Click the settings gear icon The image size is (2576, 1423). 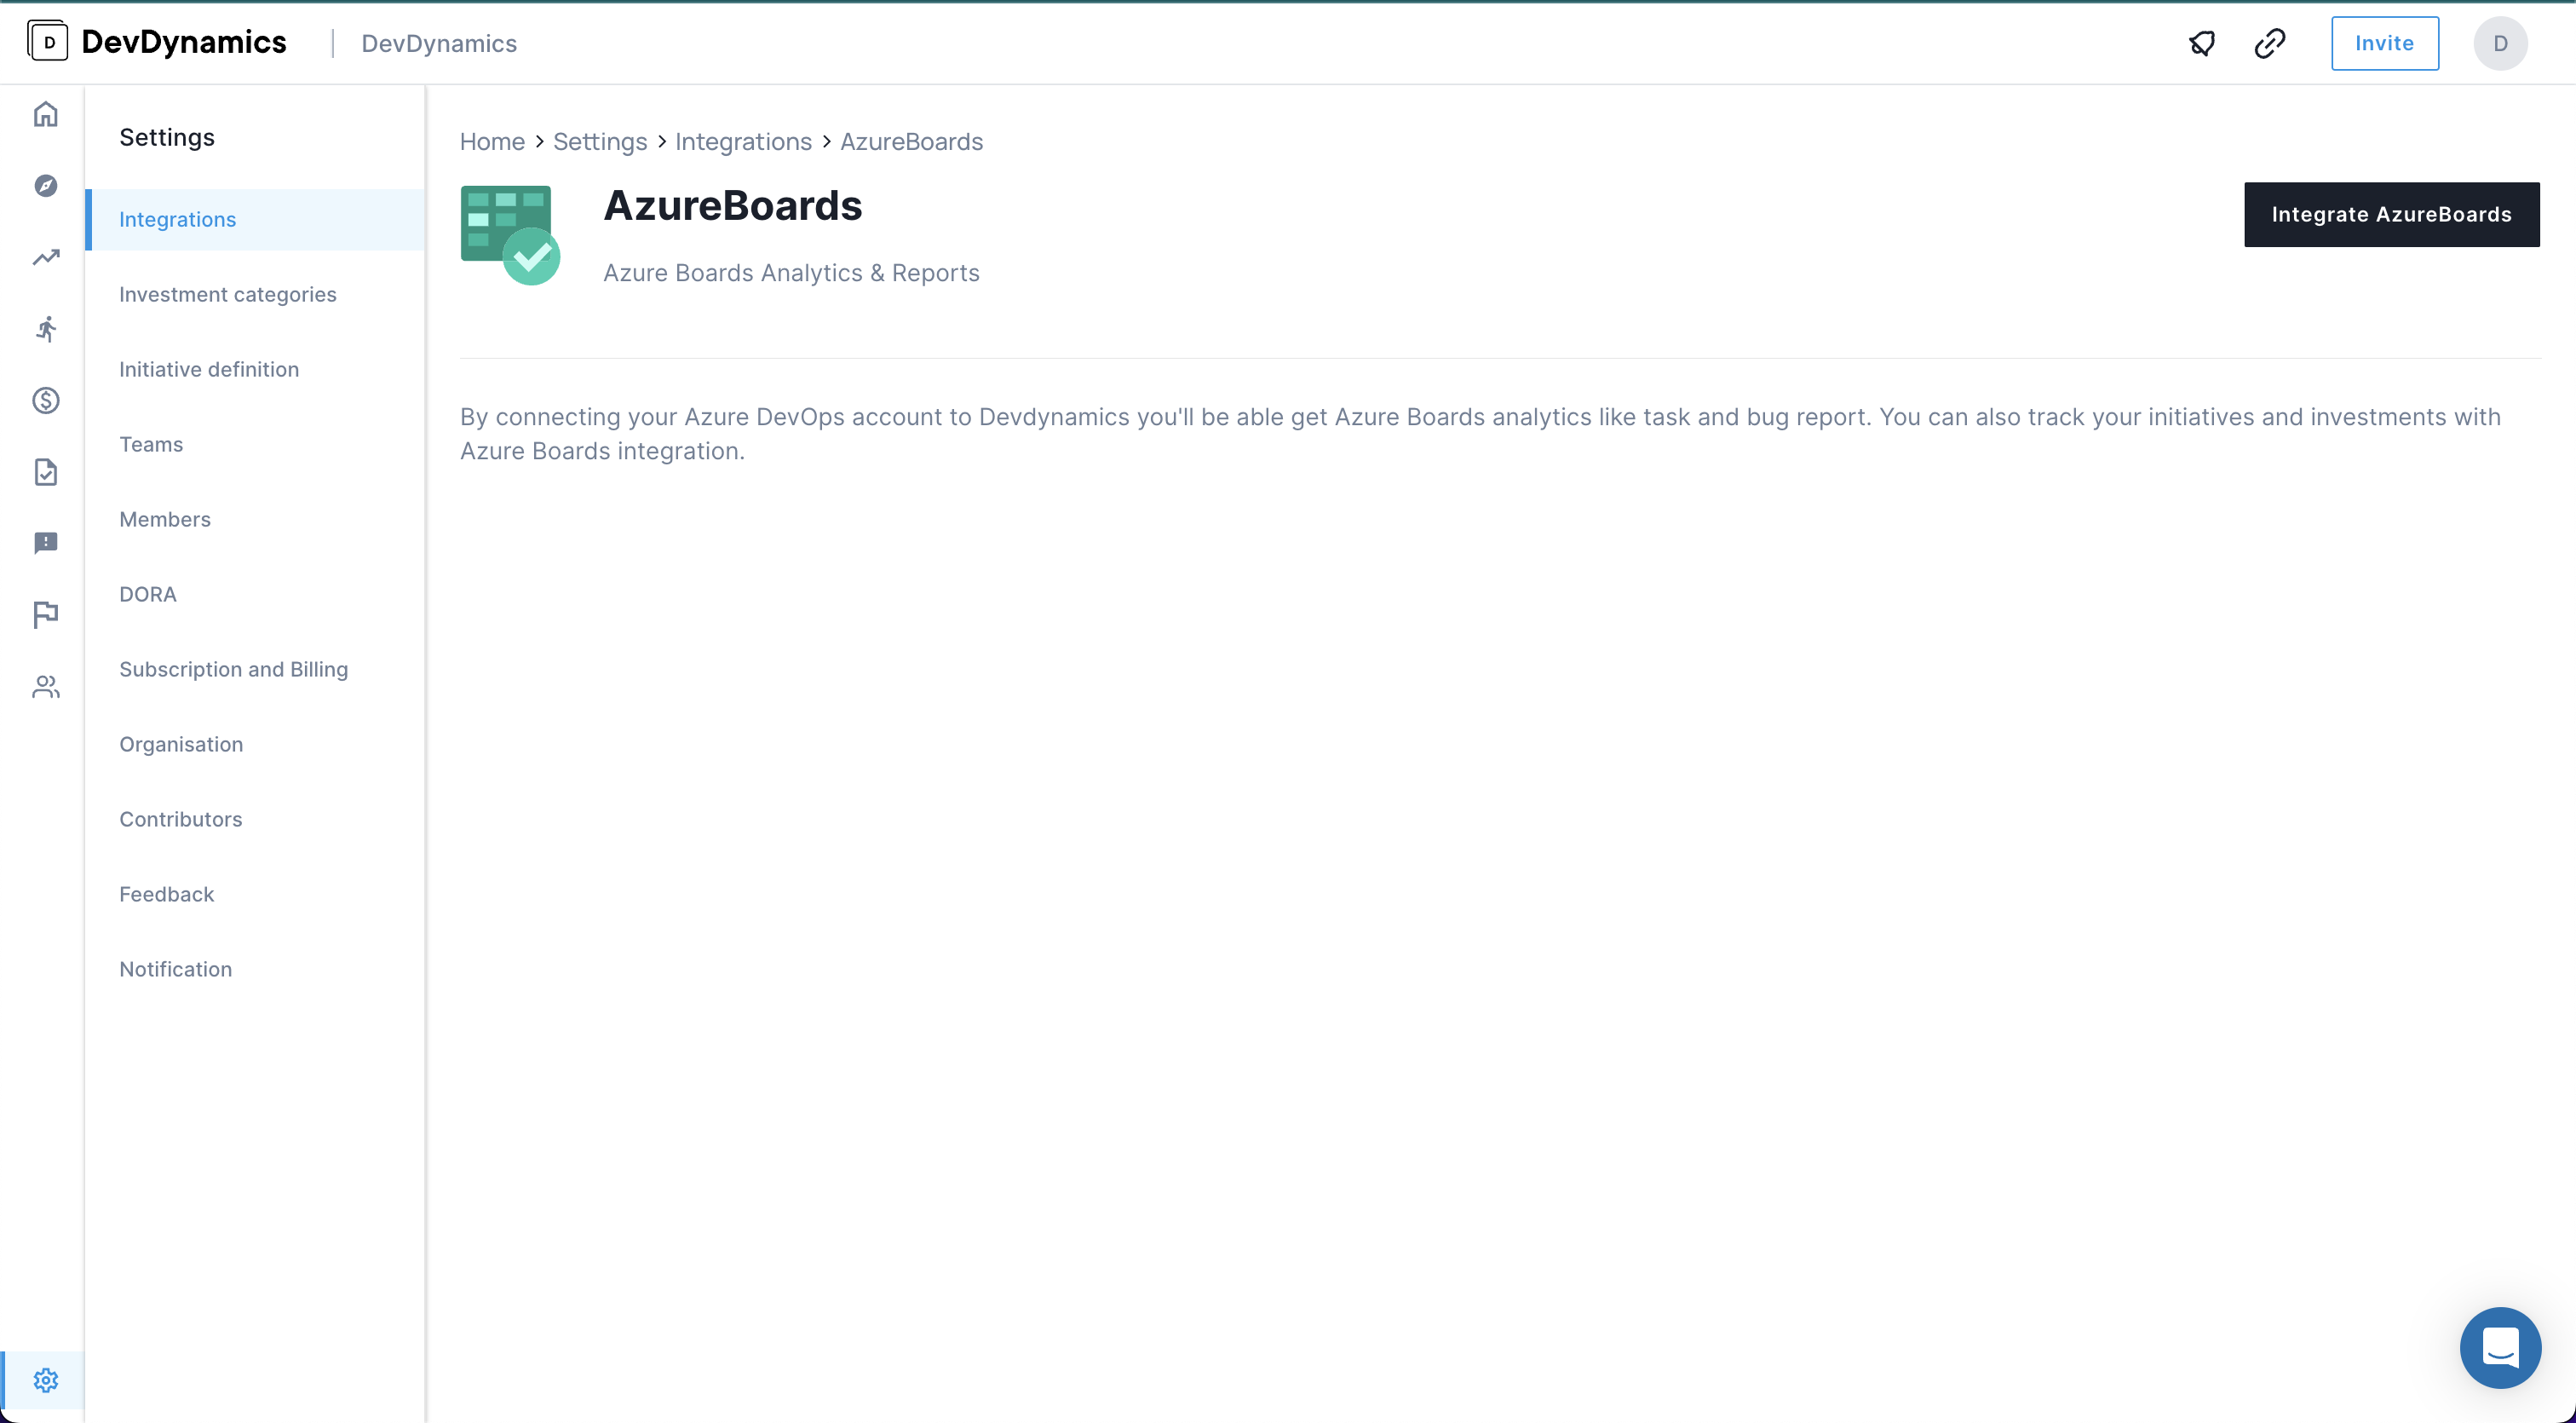point(46,1380)
